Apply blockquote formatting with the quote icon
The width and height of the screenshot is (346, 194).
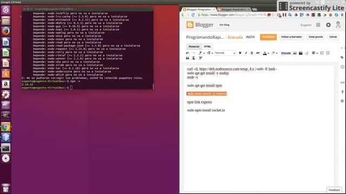click(x=188, y=58)
